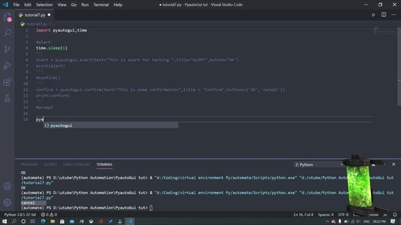The height and width of the screenshot is (225, 401).
Task: Accept the pyautogui autocomplete suggestion
Action: pos(111,125)
